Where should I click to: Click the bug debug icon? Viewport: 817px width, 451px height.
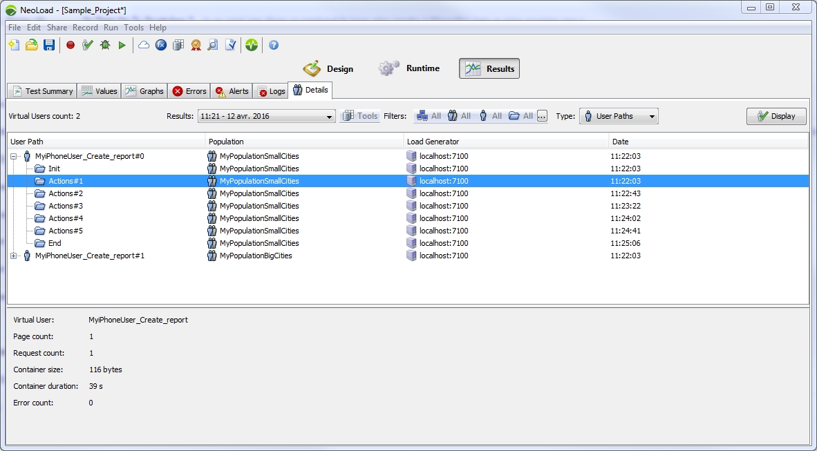click(105, 45)
